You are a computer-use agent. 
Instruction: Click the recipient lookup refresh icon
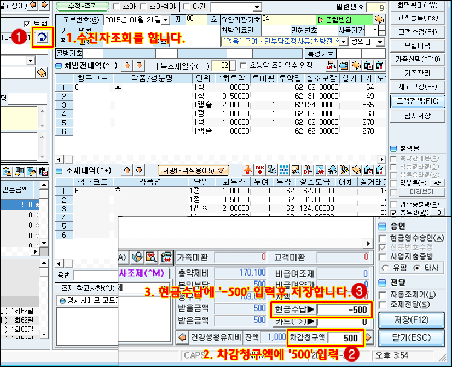pos(43,38)
